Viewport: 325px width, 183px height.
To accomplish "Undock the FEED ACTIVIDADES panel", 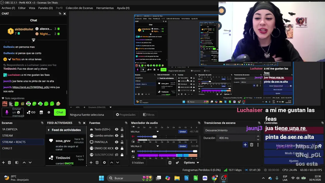I will click(x=79, y=123).
